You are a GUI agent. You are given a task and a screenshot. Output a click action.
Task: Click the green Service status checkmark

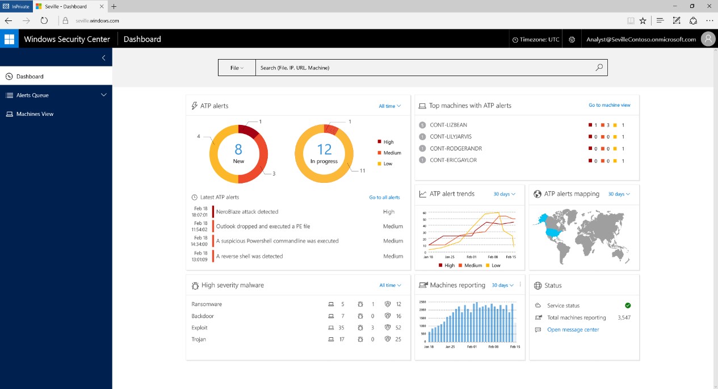coord(628,305)
